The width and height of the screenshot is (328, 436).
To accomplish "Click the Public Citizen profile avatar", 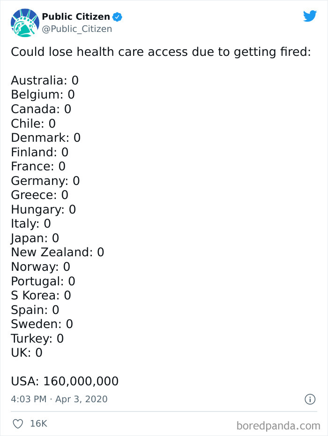I will 25,23.
